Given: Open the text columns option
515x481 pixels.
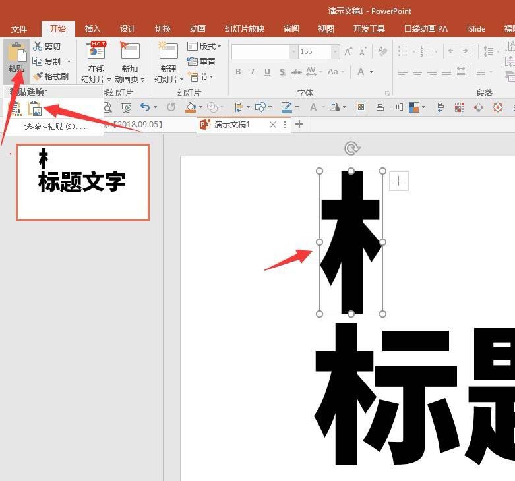Looking at the screenshot, I should pos(484,72).
